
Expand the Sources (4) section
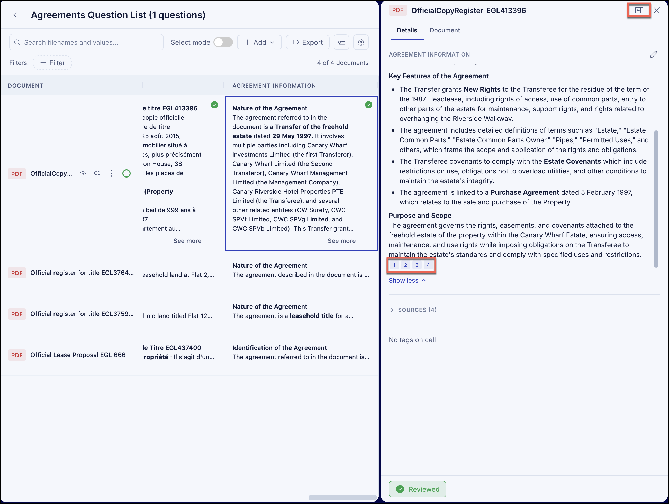413,310
